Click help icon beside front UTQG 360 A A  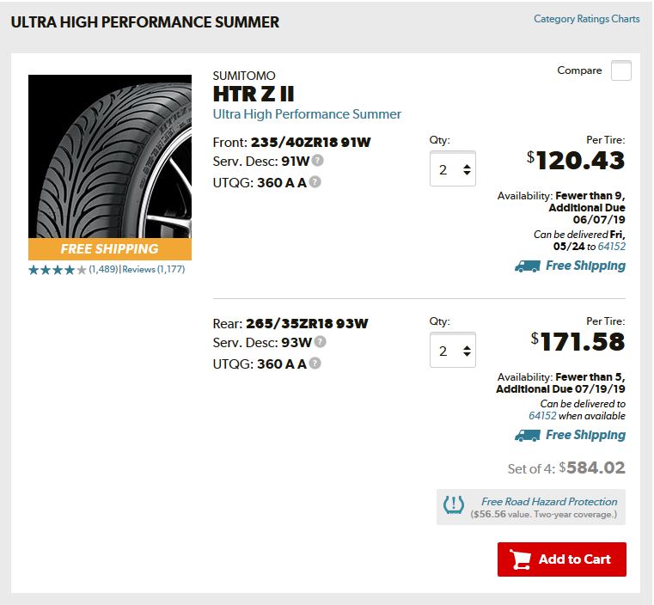pos(315,182)
